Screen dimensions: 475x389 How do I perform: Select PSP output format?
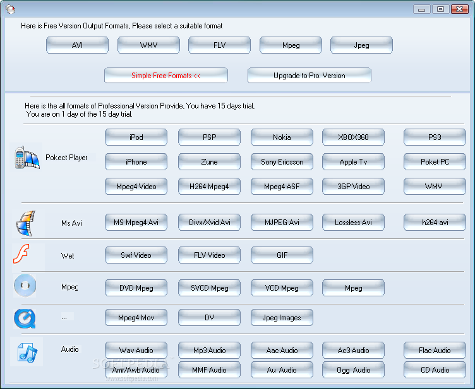pyautogui.click(x=209, y=137)
